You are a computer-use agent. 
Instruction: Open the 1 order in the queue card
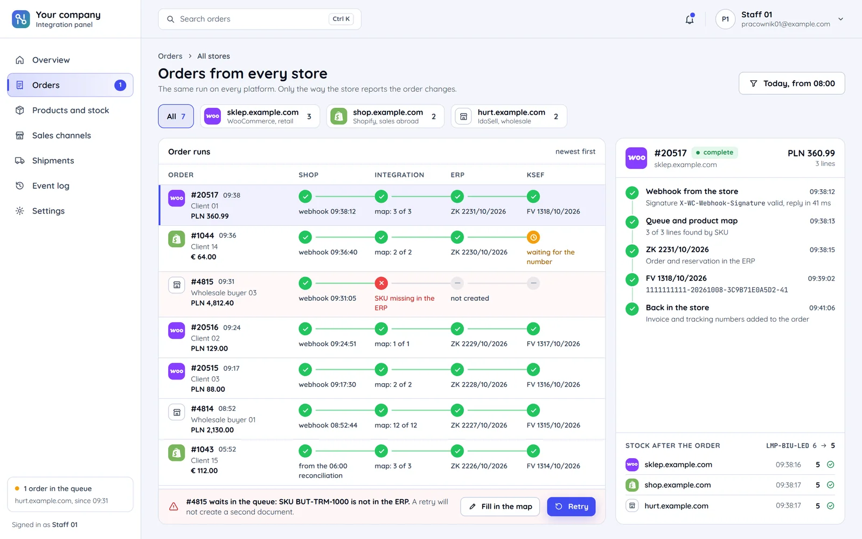tap(70, 494)
